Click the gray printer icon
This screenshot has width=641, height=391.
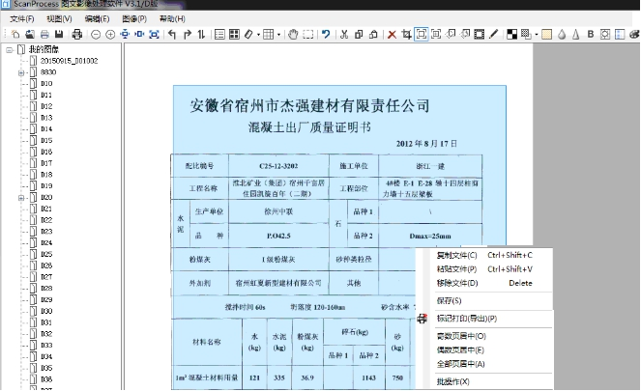(44, 35)
